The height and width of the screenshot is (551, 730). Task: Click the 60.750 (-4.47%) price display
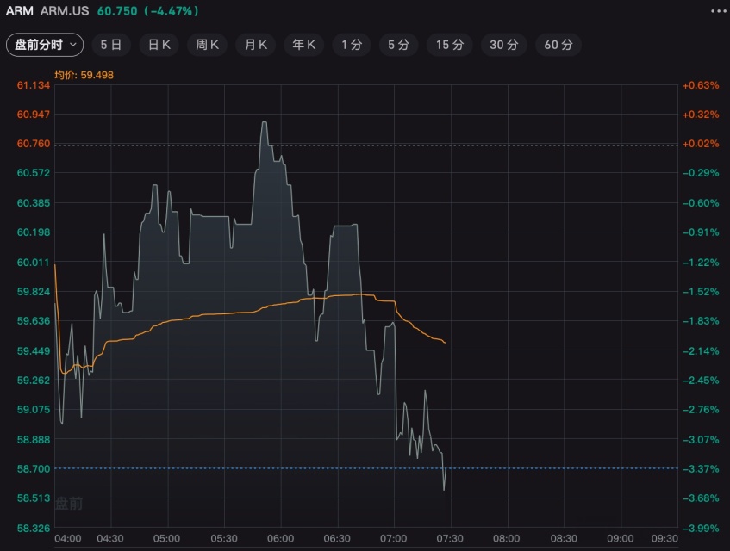click(x=147, y=11)
